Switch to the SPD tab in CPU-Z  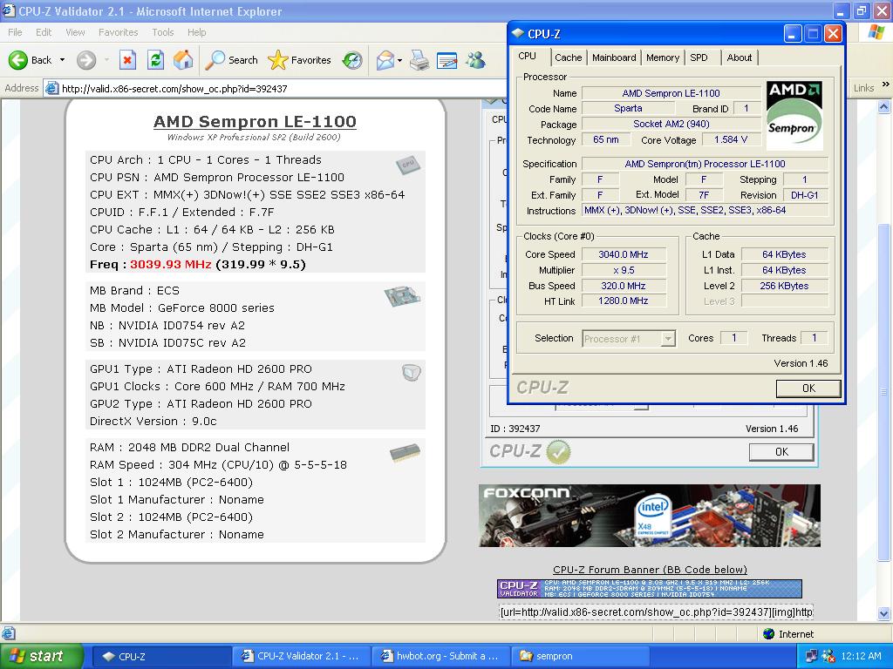coord(699,57)
